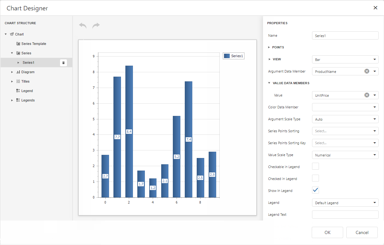Open the Legend dropdown showing Default Legend
Screen dimensions: 384x245
coord(345,203)
